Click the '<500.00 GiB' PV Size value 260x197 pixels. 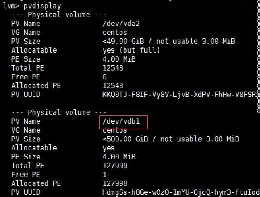point(125,139)
